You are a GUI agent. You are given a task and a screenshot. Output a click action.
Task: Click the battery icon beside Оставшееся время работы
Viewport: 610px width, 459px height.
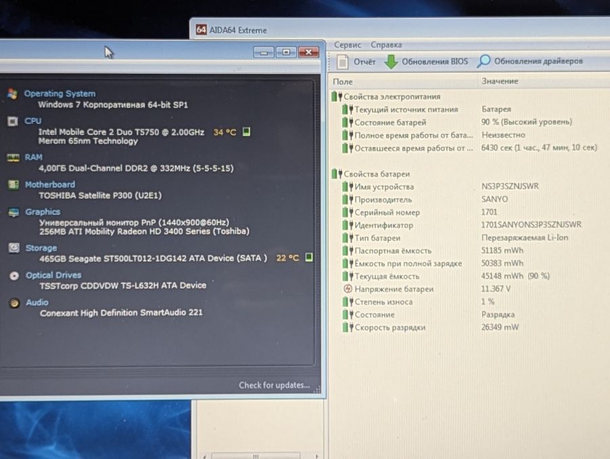pyautogui.click(x=348, y=148)
